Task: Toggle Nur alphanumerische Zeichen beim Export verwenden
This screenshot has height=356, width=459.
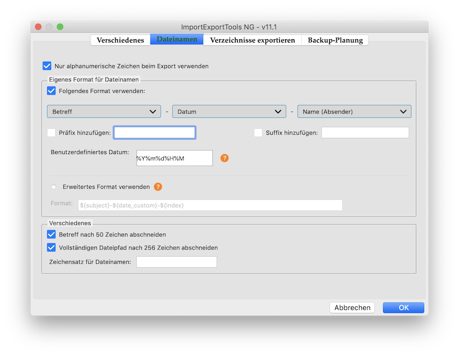Action: point(47,66)
